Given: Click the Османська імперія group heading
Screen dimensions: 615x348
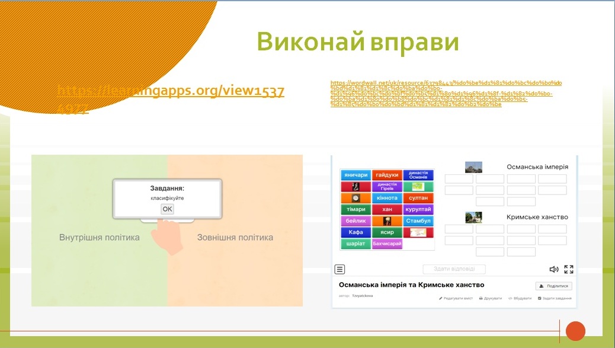Looking at the screenshot, I should [537, 167].
